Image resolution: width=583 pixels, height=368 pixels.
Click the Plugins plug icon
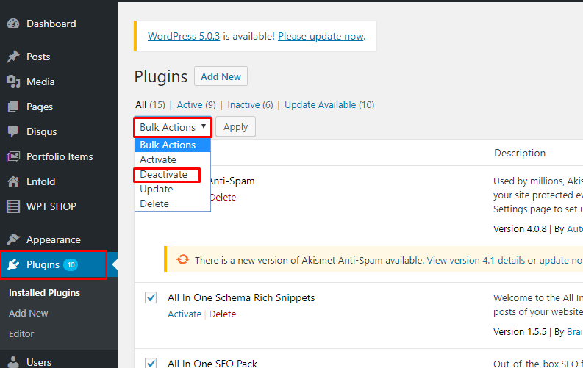pyautogui.click(x=13, y=264)
